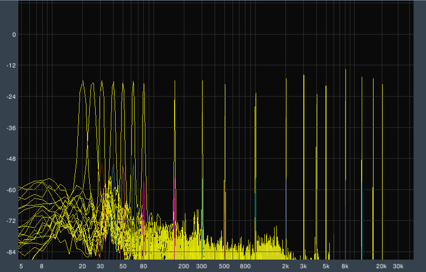Click the -60 dB level axis label
The width and height of the screenshot is (426, 272).
pos(11,191)
